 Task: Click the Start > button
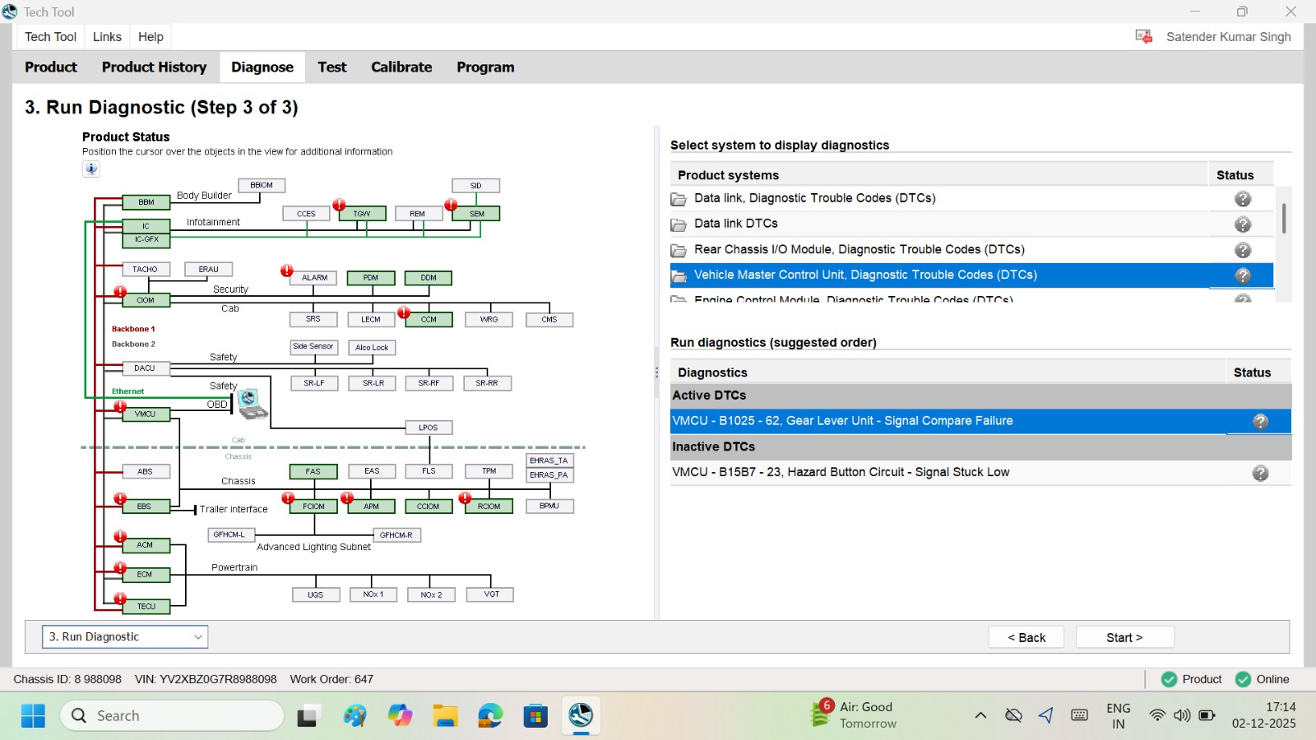click(x=1124, y=637)
